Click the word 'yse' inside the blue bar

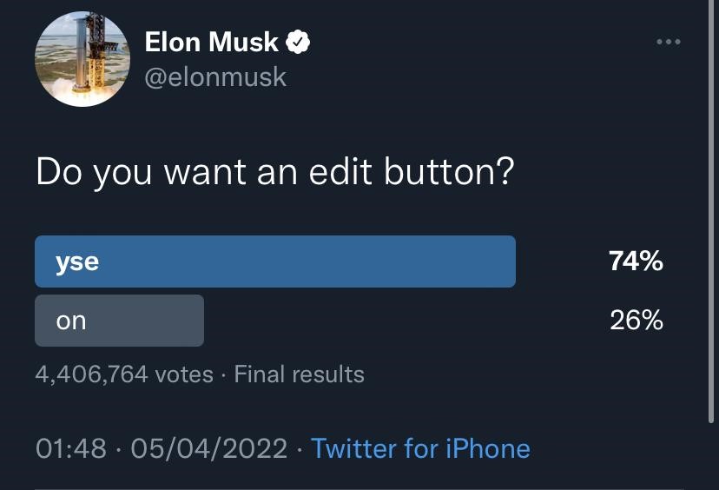pyautogui.click(x=77, y=262)
